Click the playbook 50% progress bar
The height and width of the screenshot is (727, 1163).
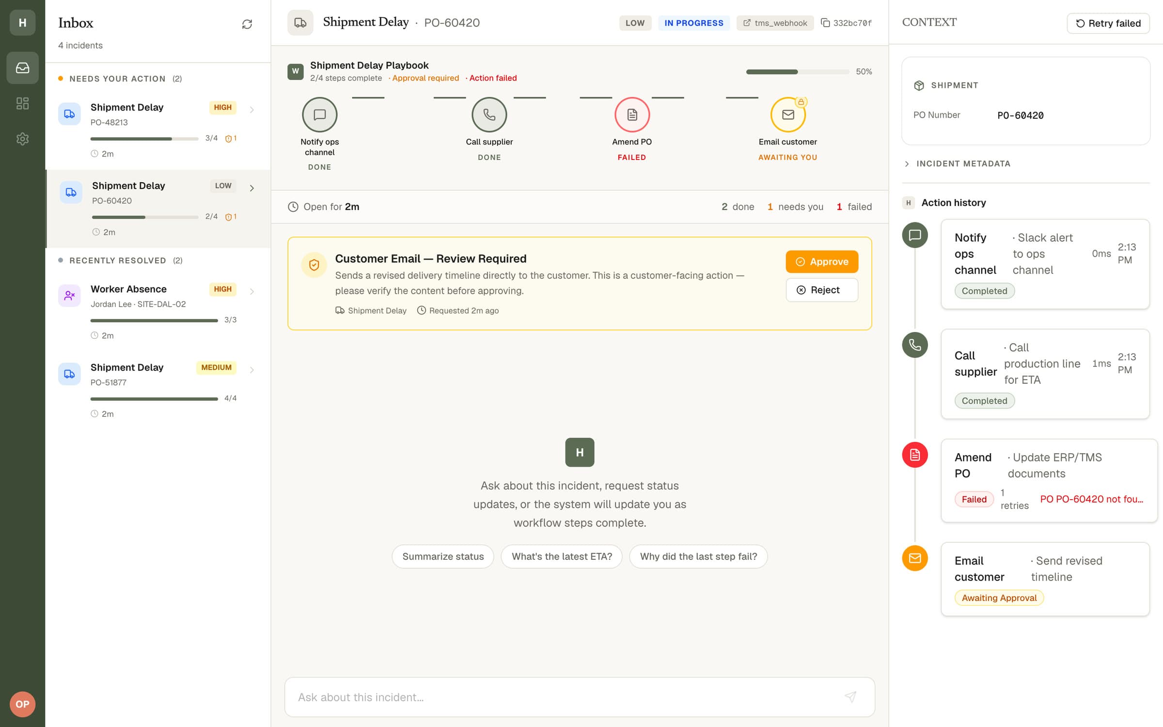coord(798,72)
